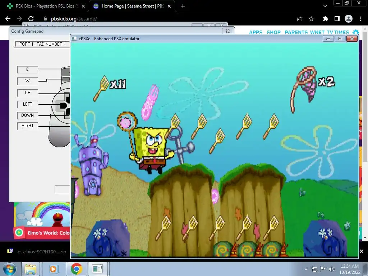Close the PSX Bios tab

83,6
